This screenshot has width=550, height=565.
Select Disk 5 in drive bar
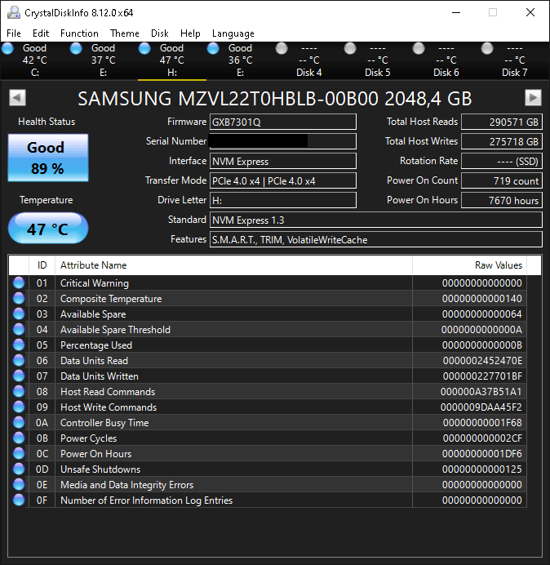point(377,60)
